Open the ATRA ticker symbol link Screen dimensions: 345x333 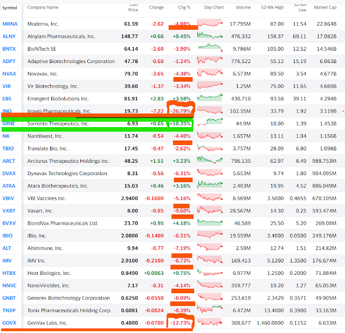pos(9,186)
